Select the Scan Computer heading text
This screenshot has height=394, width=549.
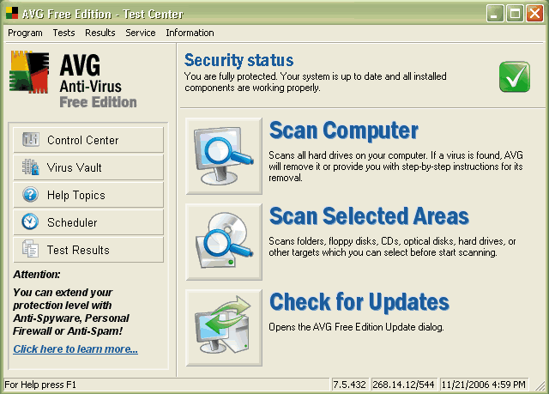[x=343, y=130]
